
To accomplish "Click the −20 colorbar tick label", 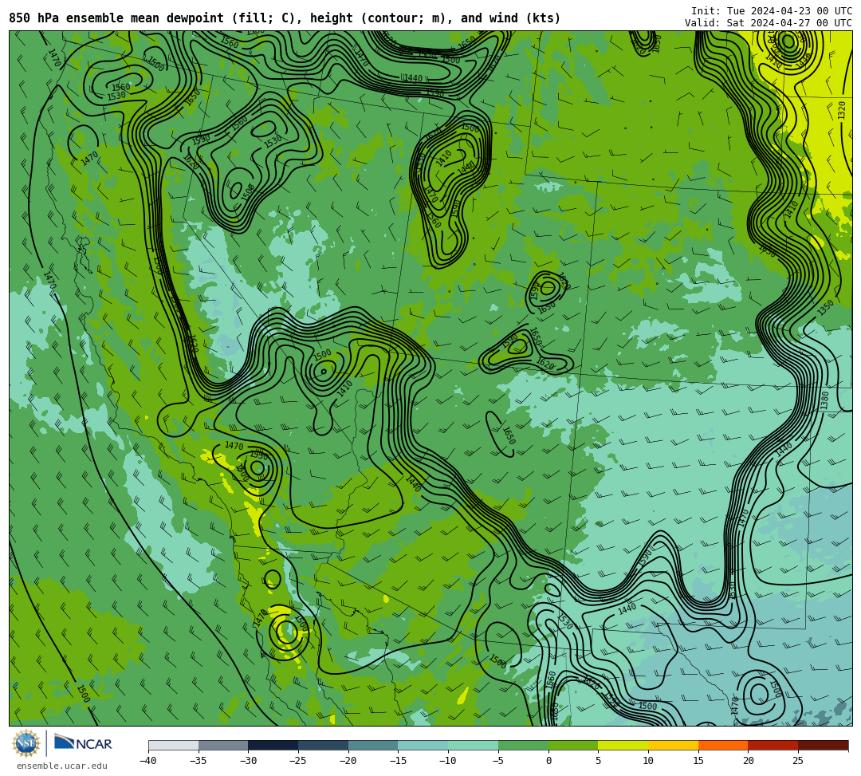I will coord(348,761).
